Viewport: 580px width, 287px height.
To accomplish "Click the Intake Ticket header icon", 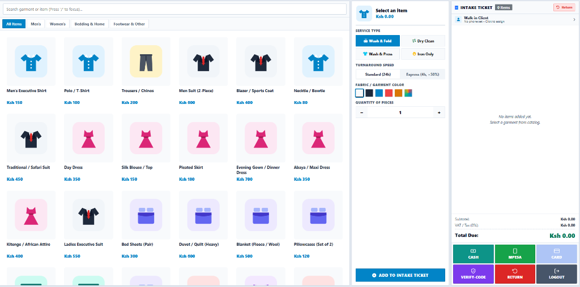I will (457, 7).
